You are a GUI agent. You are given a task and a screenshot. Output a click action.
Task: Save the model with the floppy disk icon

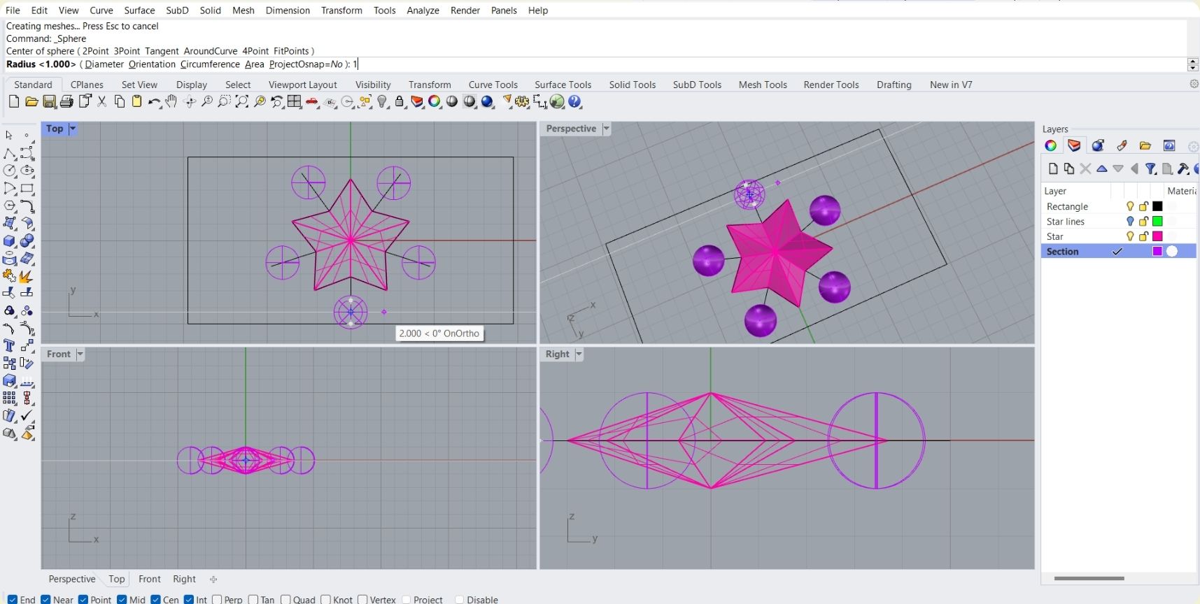tap(49, 102)
